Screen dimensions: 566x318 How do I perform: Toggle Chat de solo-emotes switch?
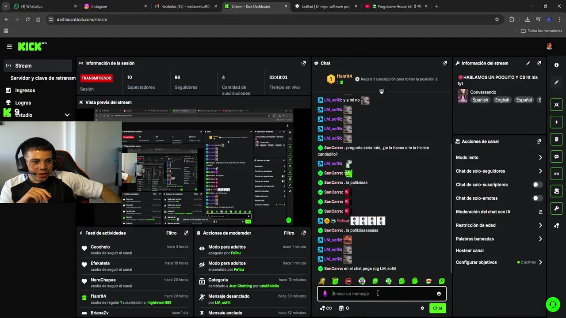coord(537,198)
